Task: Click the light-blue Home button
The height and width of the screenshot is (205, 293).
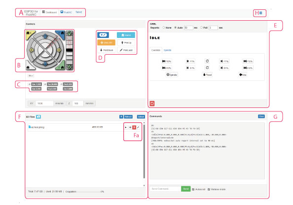Action: (x=126, y=35)
